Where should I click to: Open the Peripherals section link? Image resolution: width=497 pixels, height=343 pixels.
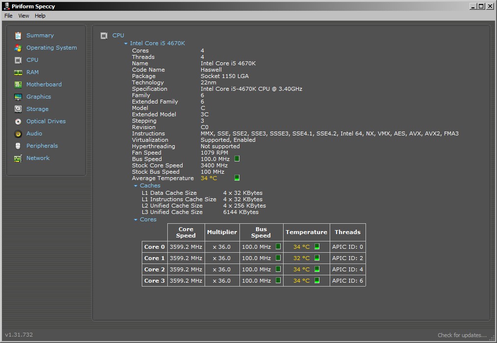[x=42, y=146]
